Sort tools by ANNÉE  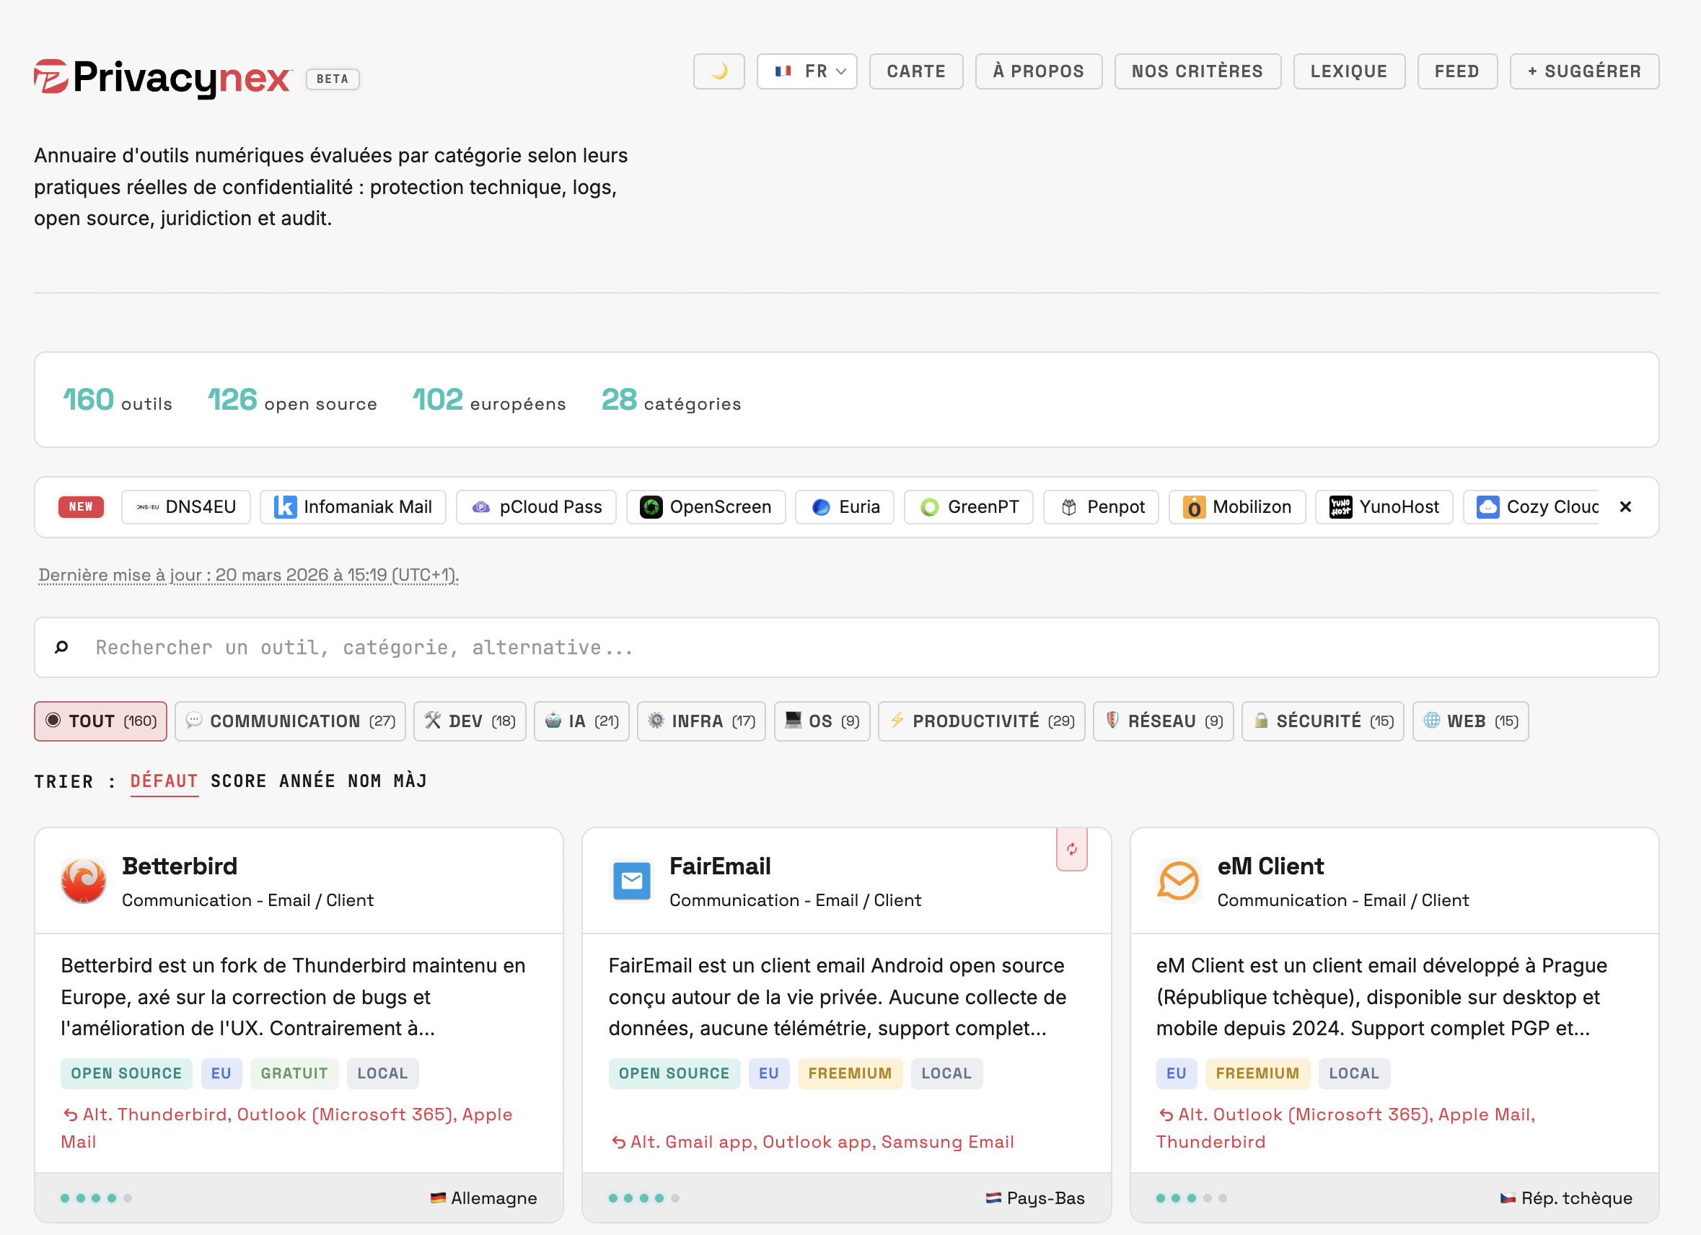point(307,781)
